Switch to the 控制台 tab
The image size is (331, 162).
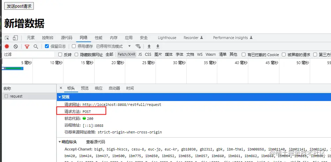click(48, 38)
